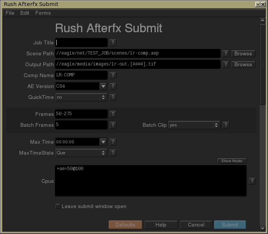
Task: Click the help icon next to Job Title
Action: click(x=113, y=43)
